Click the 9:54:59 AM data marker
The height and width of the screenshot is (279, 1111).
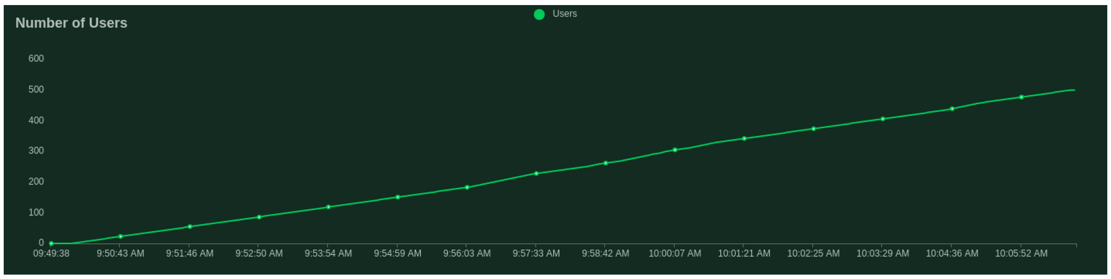(398, 197)
